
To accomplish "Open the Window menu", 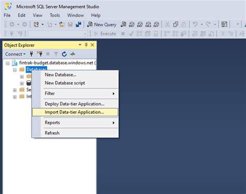I will pos(75,15).
